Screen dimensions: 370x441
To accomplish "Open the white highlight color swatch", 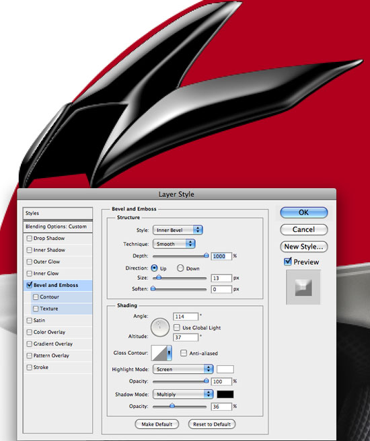I will point(225,369).
